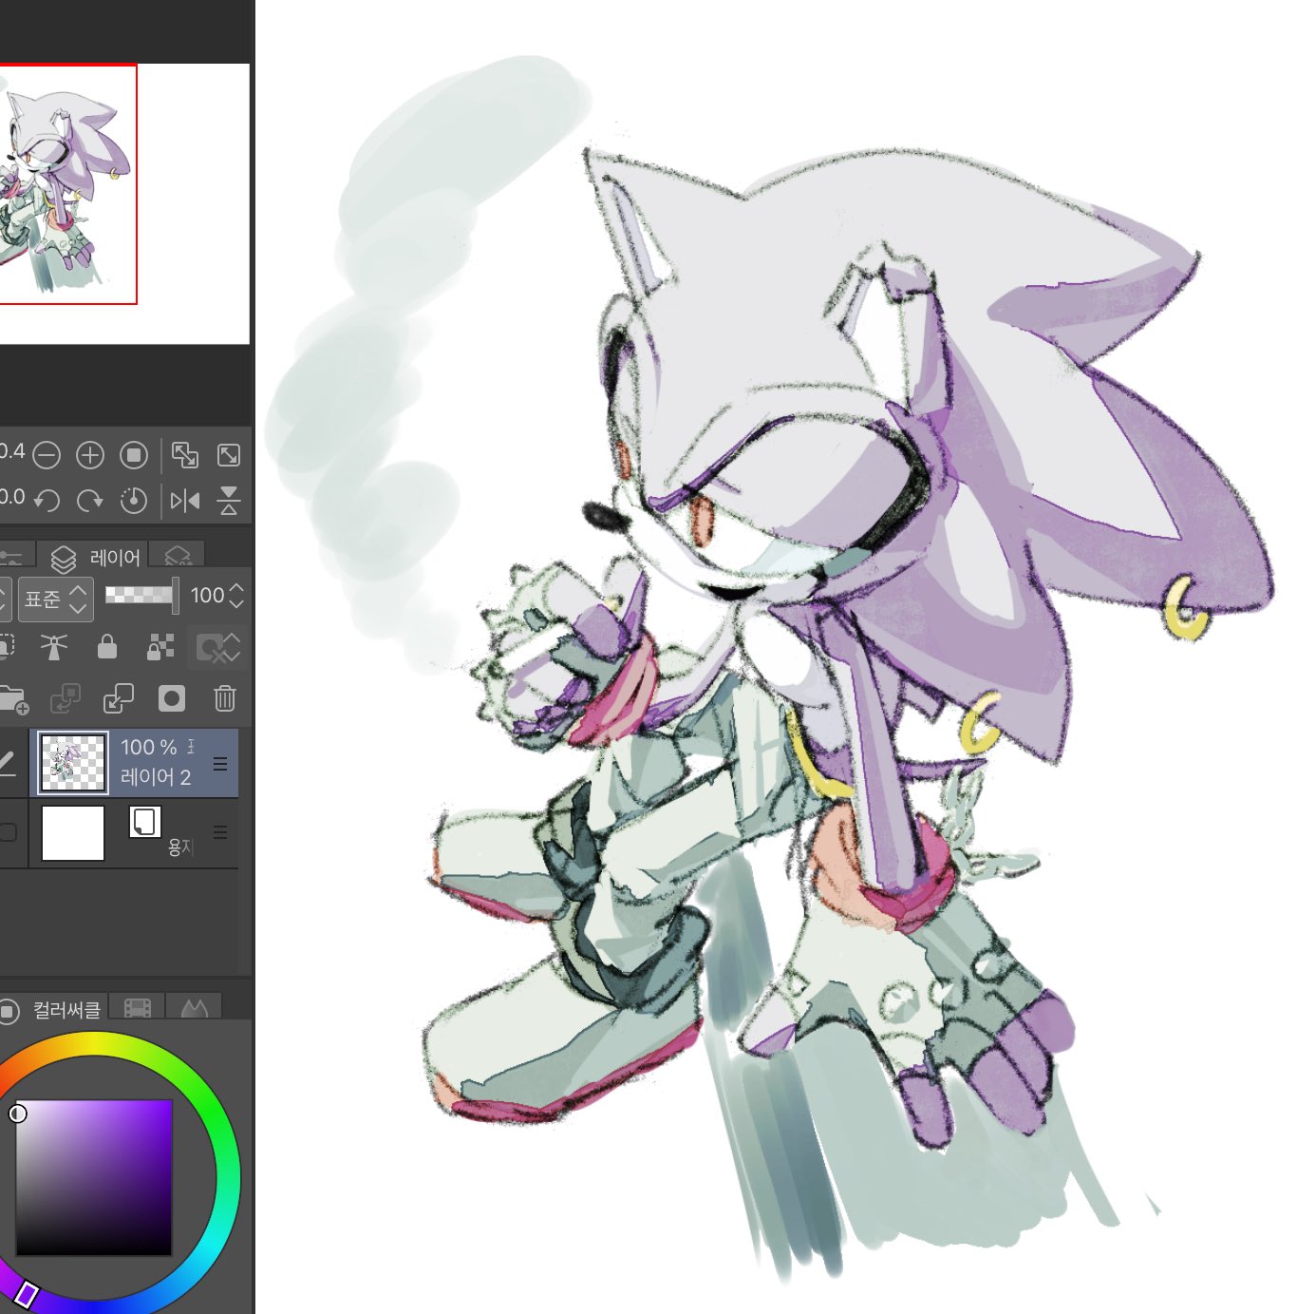Toggle the lock layer padlock
Image resolution: width=1297 pixels, height=1314 pixels.
click(x=107, y=647)
